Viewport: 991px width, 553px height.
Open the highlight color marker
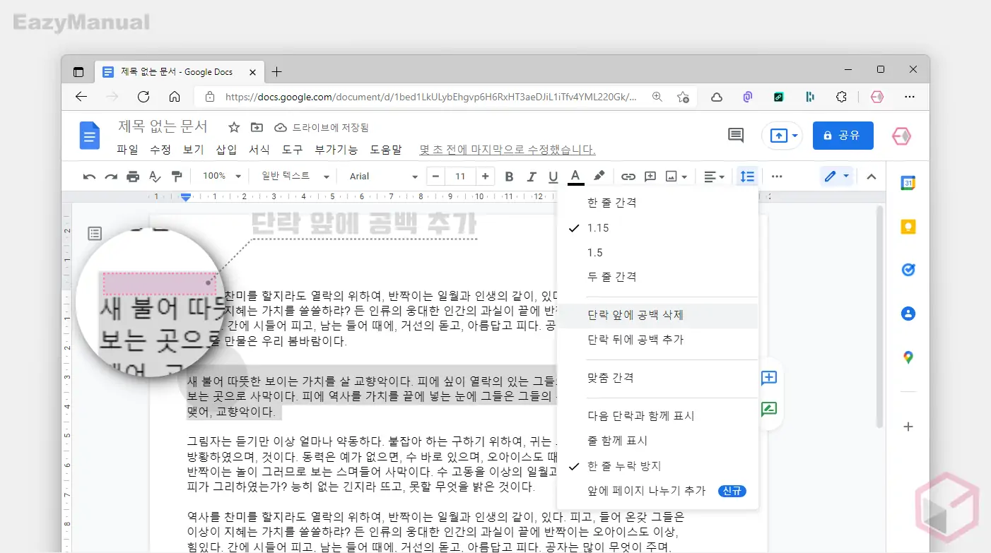[x=599, y=177]
